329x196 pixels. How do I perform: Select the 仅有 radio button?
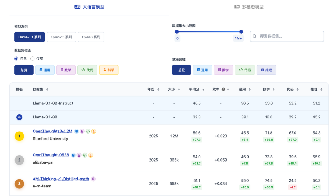(33, 59)
